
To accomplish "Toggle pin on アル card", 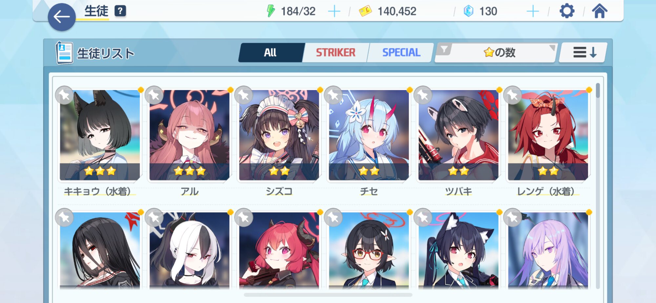I will pos(154,95).
